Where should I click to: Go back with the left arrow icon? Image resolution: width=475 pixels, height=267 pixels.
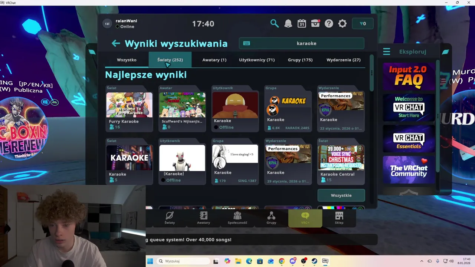(x=116, y=43)
